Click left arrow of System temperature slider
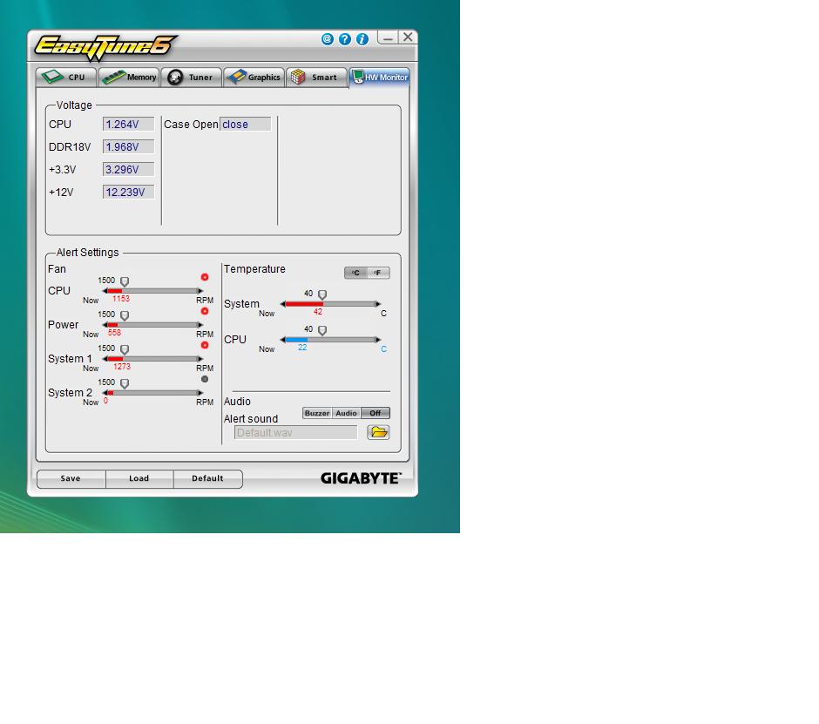 click(282, 304)
